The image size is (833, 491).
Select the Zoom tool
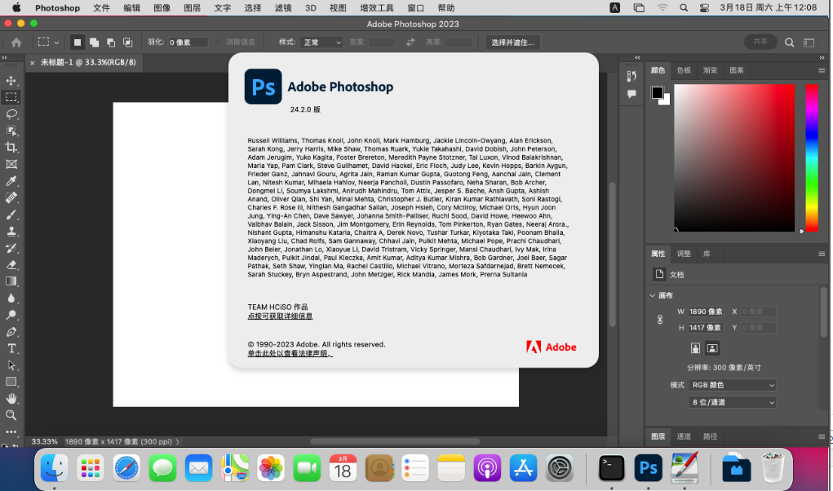tap(11, 415)
